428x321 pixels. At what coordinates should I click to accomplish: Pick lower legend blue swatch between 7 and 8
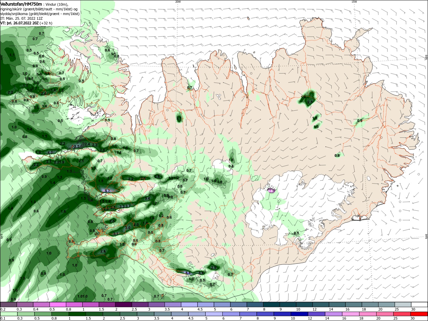248,314
